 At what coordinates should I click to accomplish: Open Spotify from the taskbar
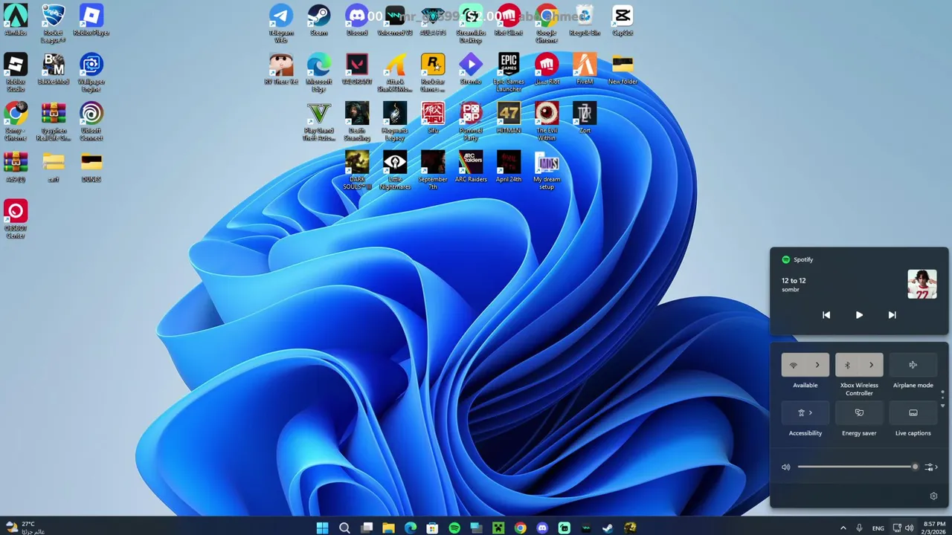tap(454, 528)
